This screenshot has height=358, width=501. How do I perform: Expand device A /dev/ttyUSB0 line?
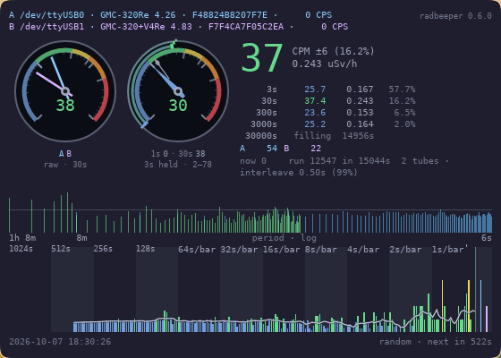tap(170, 15)
